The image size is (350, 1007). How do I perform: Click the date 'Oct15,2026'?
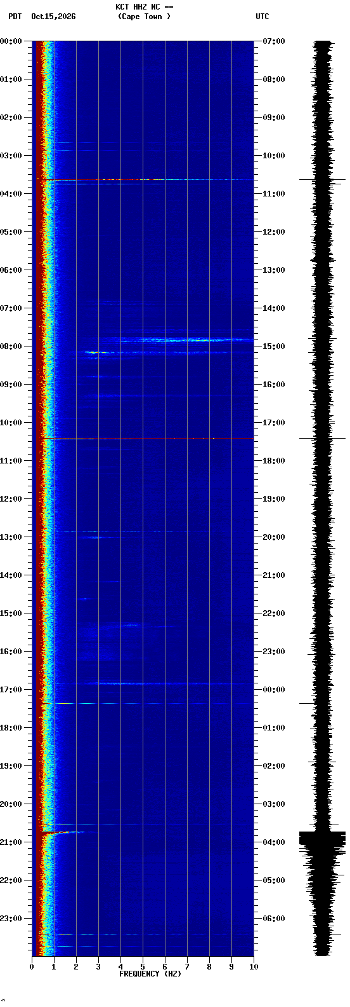click(x=53, y=17)
